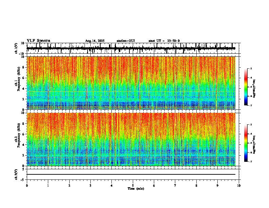Click the '-3' label on ch.1 color scale
The image size is (269, 208).
tap(250, 68)
